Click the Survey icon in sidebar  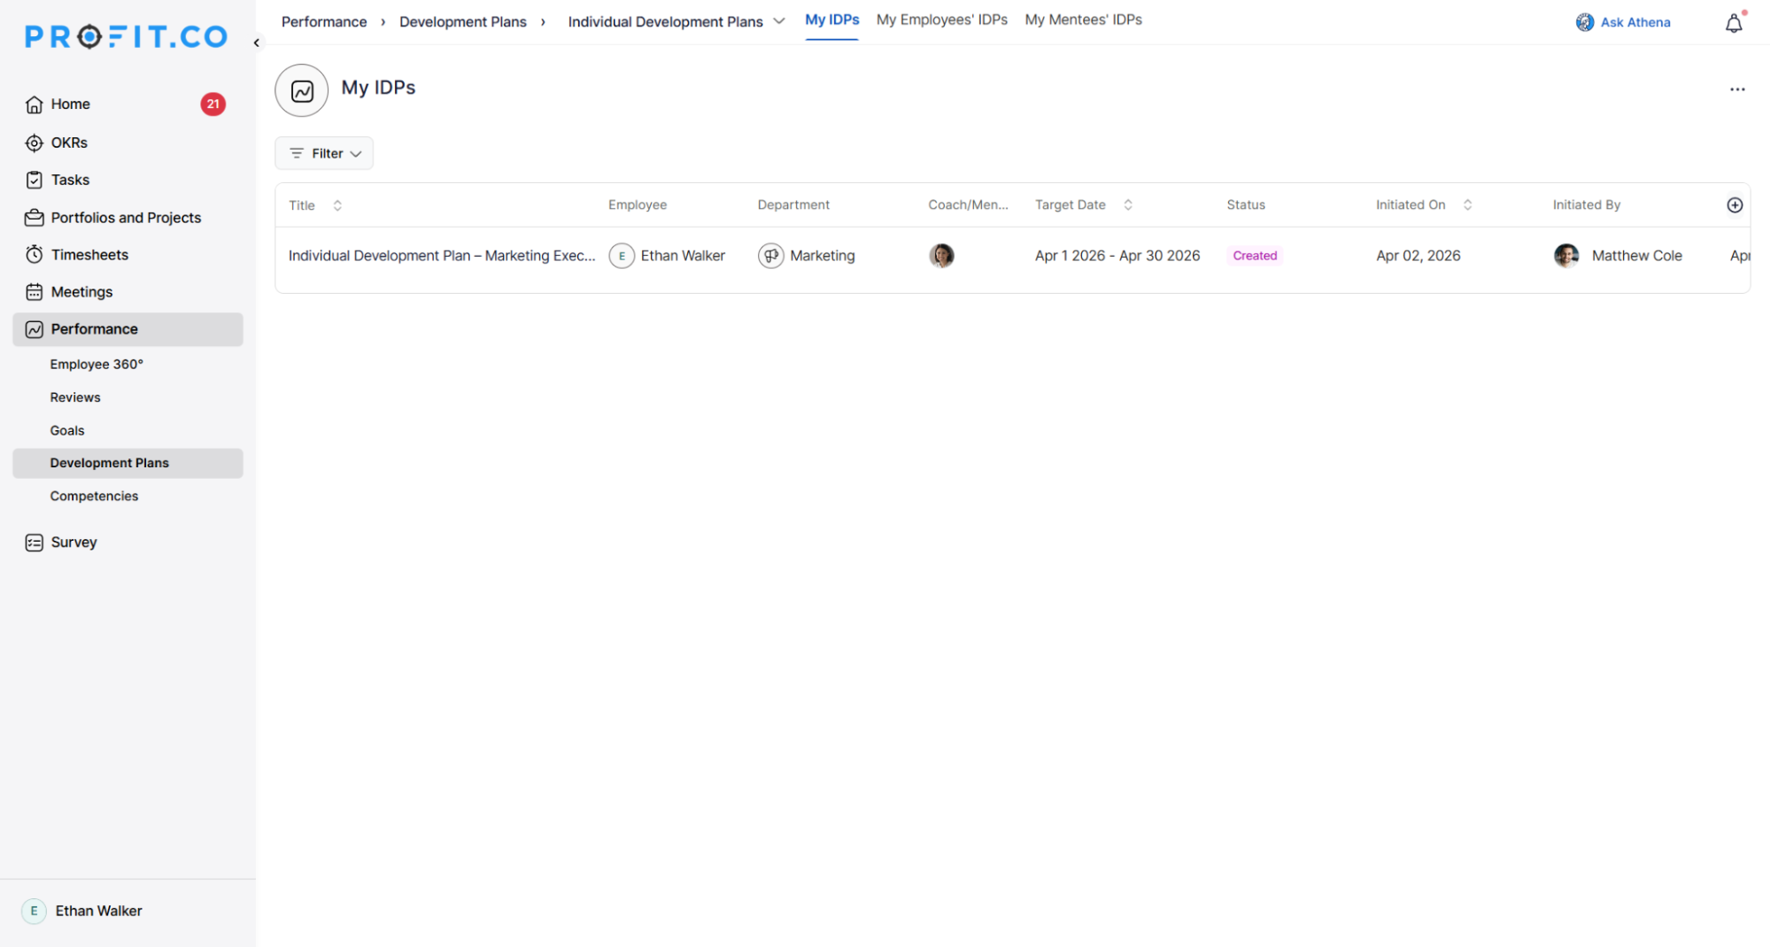34,543
